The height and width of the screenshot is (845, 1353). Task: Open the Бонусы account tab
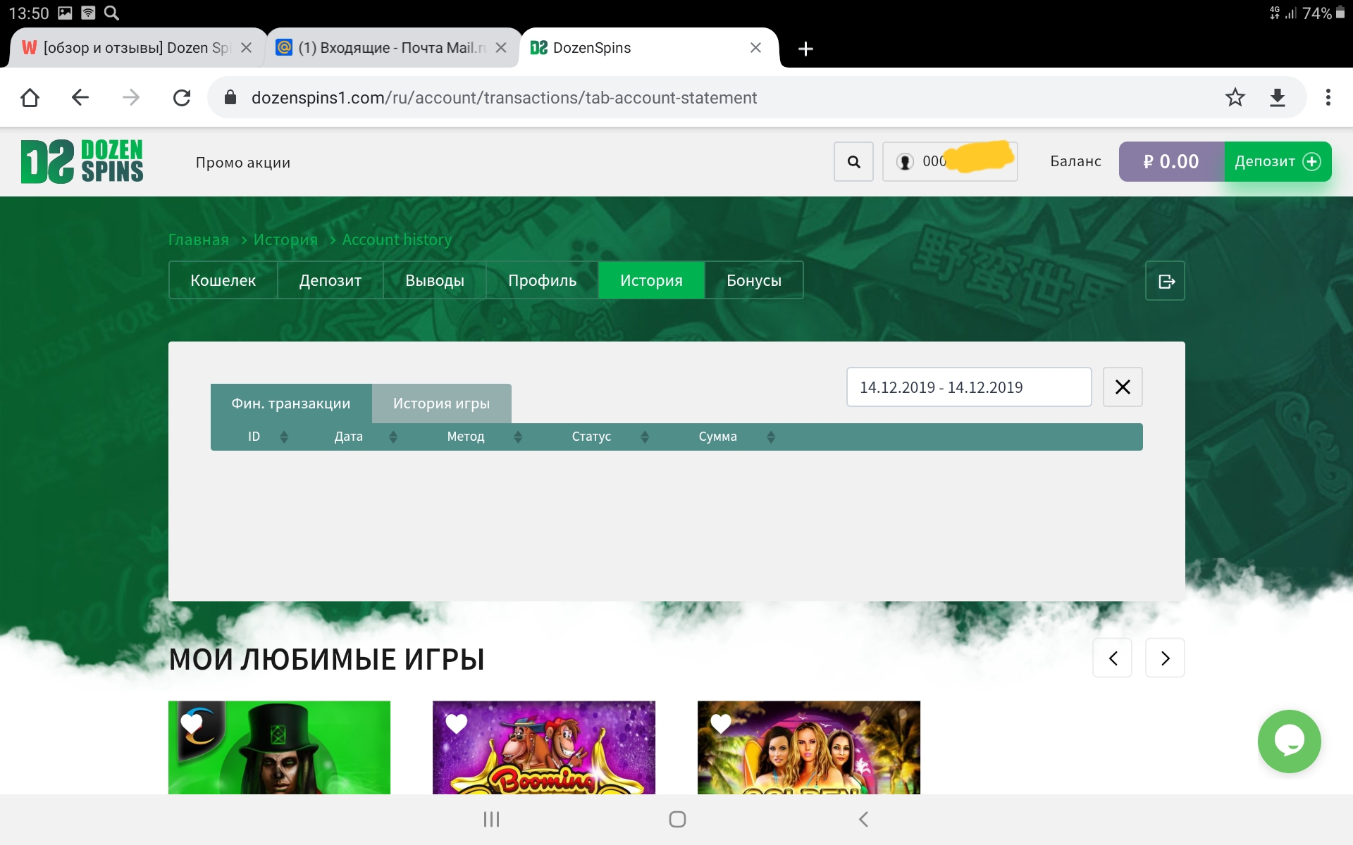click(753, 280)
